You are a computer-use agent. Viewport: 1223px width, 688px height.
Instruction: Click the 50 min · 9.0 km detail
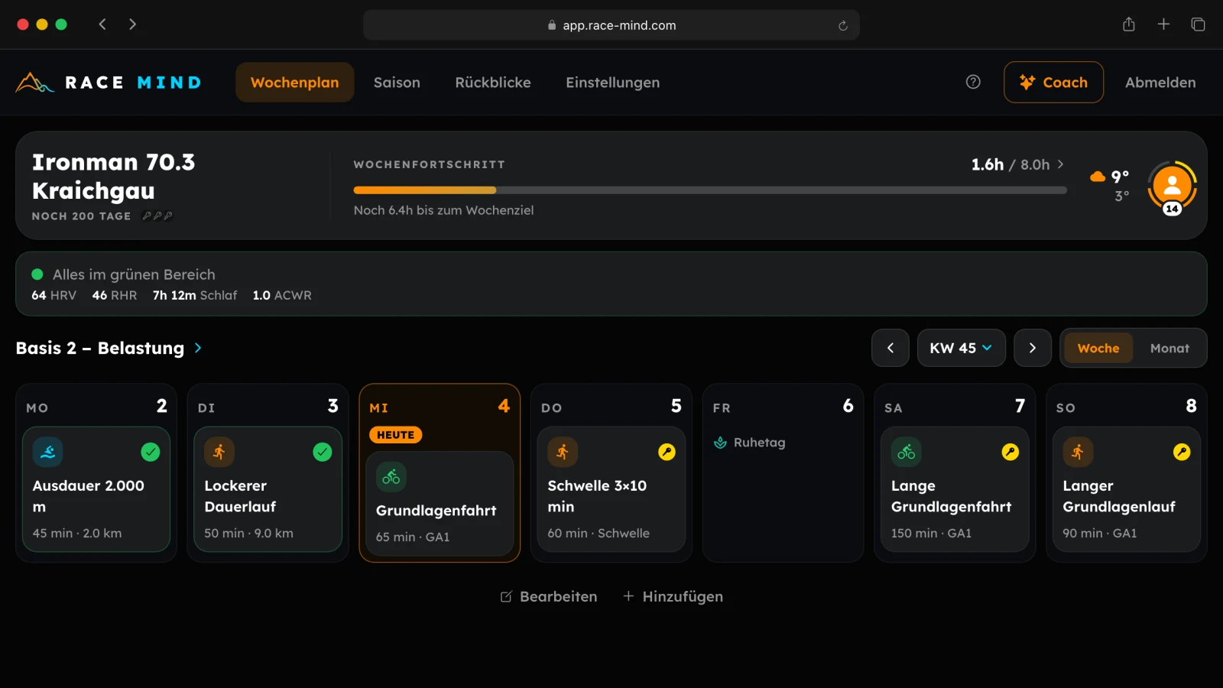point(248,533)
